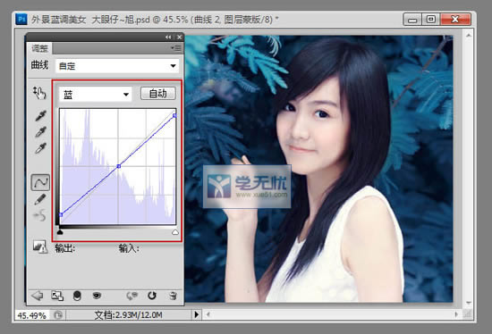Select the on-image targeted adjustment hand tool
The height and width of the screenshot is (334, 492).
[39, 93]
